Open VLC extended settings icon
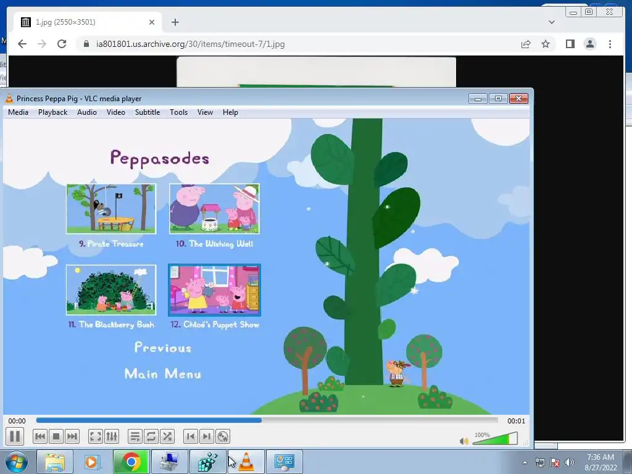The height and width of the screenshot is (474, 632). click(112, 436)
